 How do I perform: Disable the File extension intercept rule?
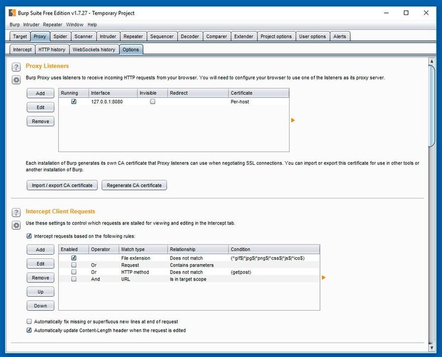point(74,258)
